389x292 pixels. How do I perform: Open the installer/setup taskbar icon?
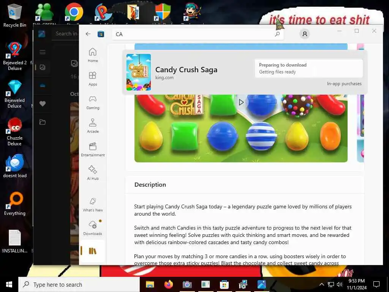(243, 284)
